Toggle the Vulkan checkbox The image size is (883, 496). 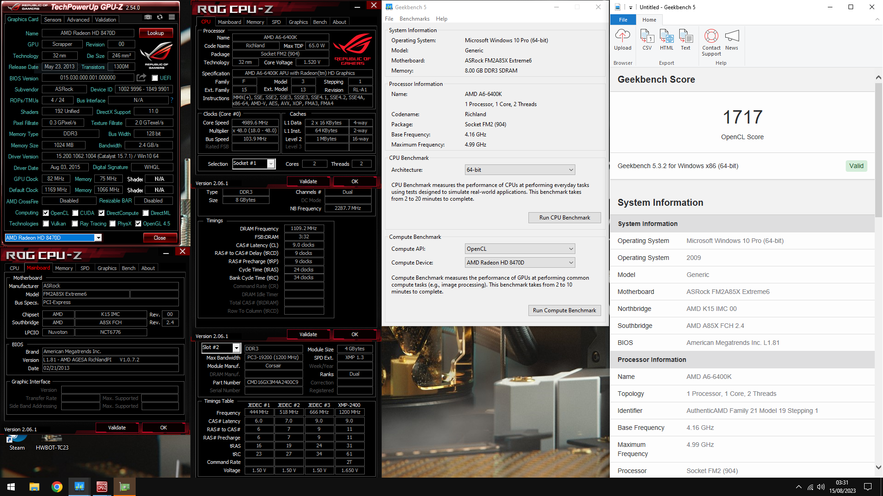pyautogui.click(x=46, y=224)
